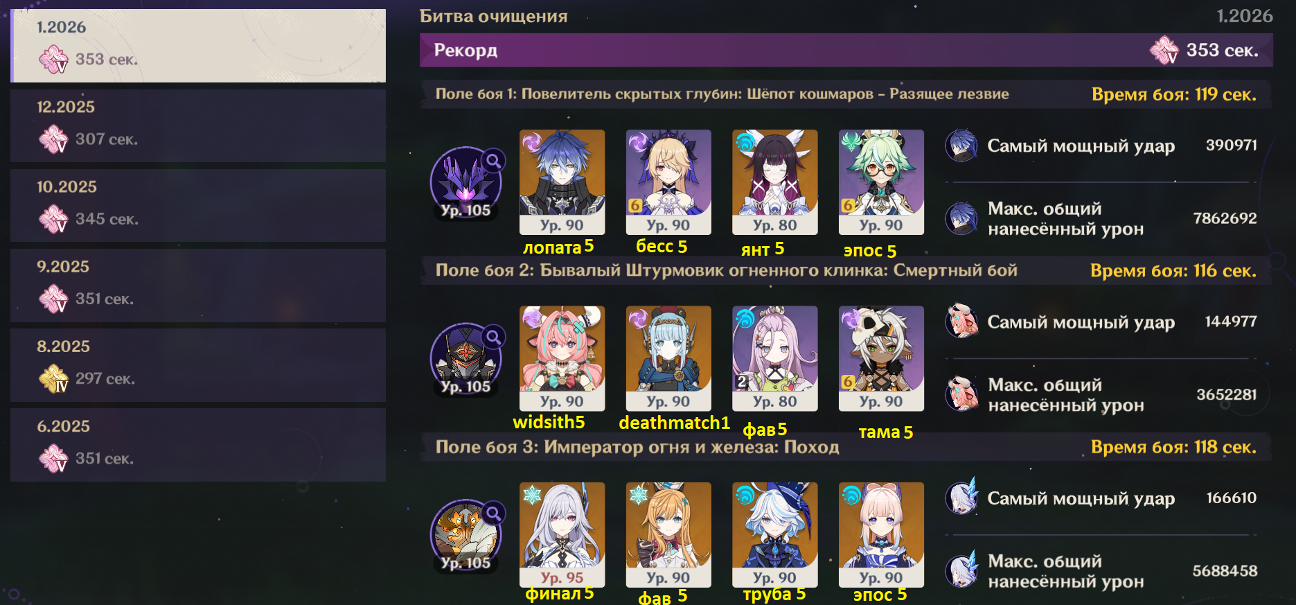The image size is (1296, 605).
Task: Open pink-haired character above widsith5 label
Action: tap(562, 358)
